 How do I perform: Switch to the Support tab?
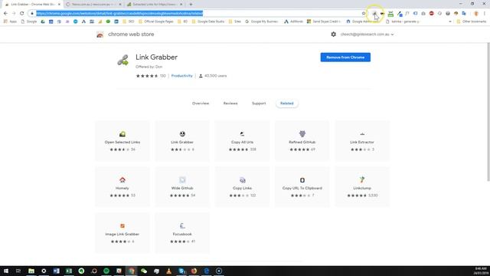tap(259, 103)
